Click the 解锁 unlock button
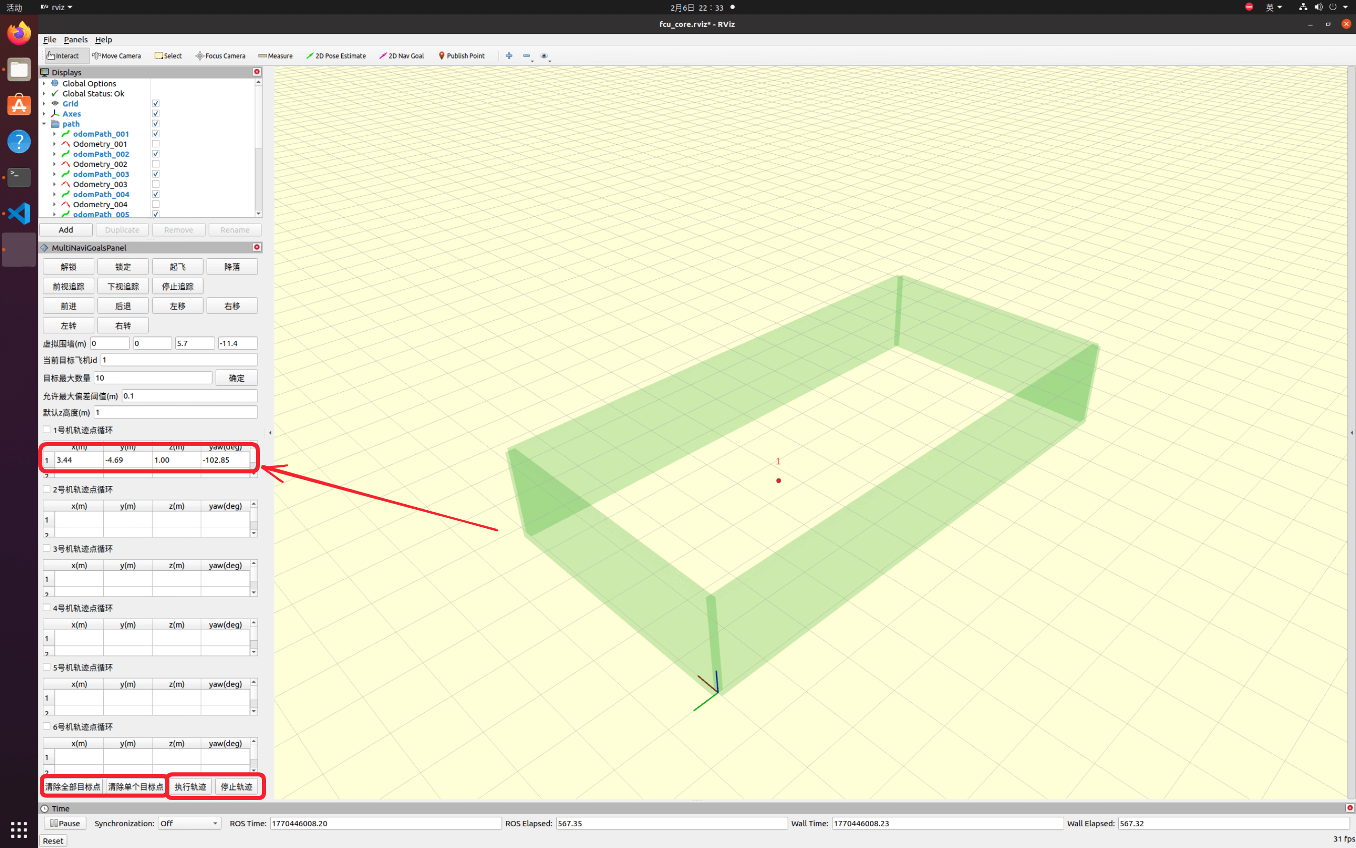Viewport: 1356px width, 848px height. (x=69, y=266)
